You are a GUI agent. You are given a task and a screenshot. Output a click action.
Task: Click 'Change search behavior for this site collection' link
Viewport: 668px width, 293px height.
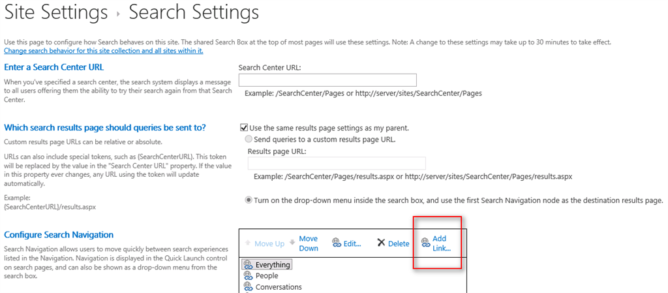coord(103,51)
